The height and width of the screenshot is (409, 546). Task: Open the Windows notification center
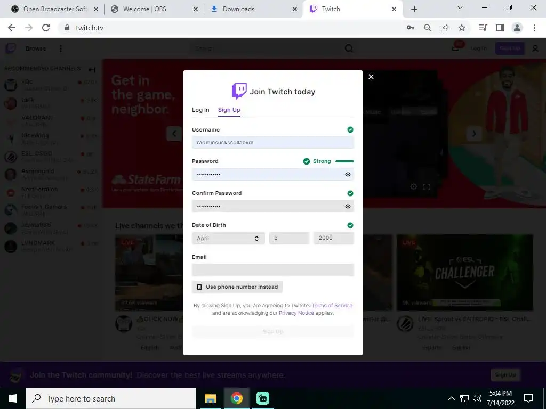[528, 398]
